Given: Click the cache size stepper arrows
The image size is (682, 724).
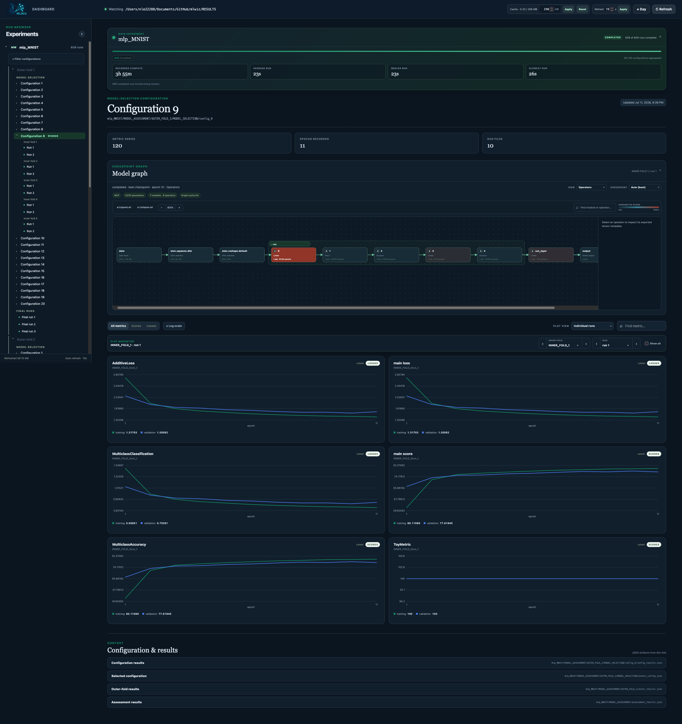Looking at the screenshot, I should pyautogui.click(x=552, y=9).
